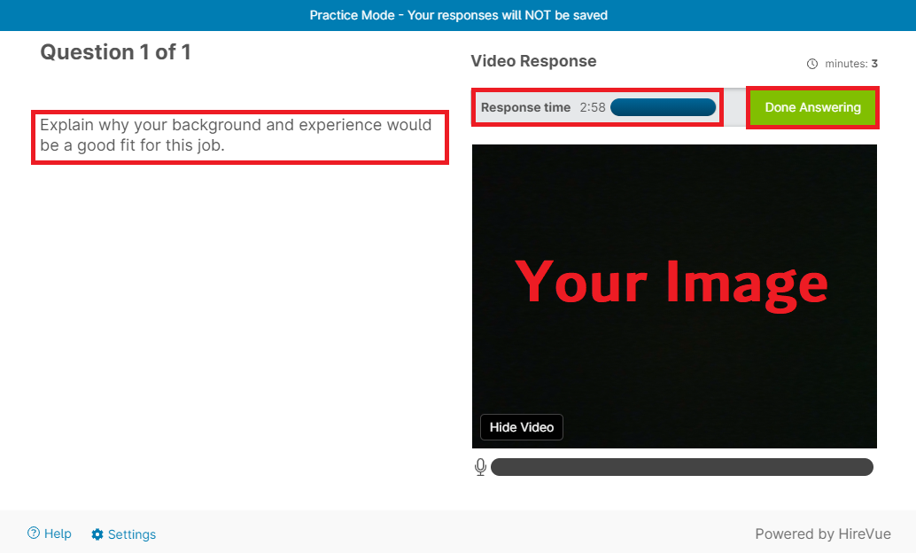The image size is (916, 553).
Task: Click the Video Response heading
Action: [x=533, y=61]
